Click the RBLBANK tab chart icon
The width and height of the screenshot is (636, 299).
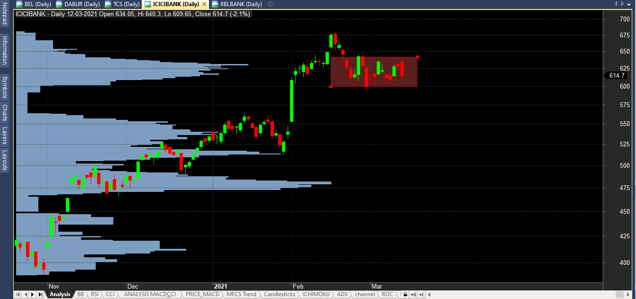(x=215, y=4)
